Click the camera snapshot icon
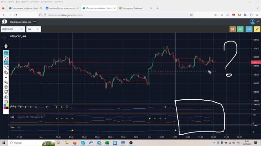261x146 pixels. coord(6,97)
